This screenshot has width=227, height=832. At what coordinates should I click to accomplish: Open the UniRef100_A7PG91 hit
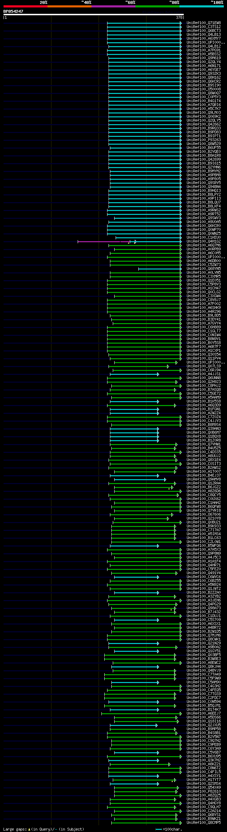click(204, 50)
